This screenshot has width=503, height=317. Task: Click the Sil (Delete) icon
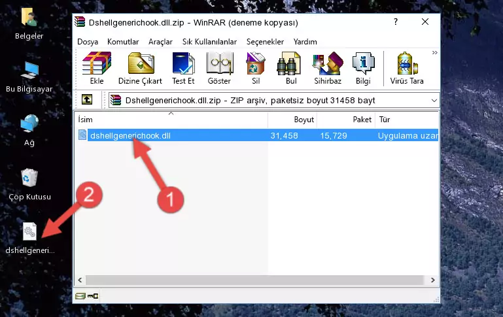(x=256, y=68)
